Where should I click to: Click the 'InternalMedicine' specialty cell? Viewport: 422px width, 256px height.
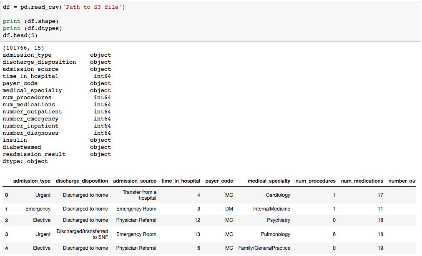pyautogui.click(x=271, y=208)
